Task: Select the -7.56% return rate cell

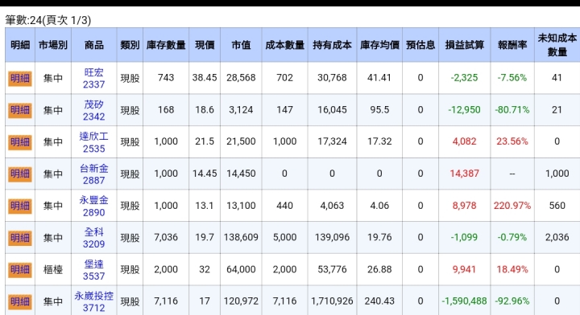Action: pyautogui.click(x=512, y=78)
